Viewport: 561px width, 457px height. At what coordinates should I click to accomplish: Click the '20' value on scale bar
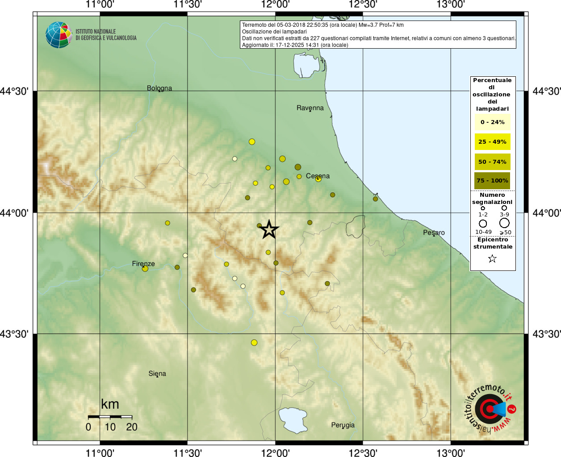pos(132,427)
